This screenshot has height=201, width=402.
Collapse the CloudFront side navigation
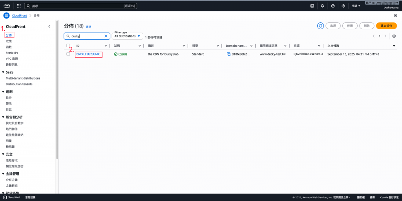pos(49,26)
